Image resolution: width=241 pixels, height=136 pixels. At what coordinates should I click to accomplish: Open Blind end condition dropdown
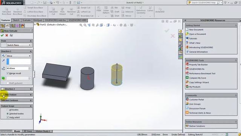(x=19, y=56)
